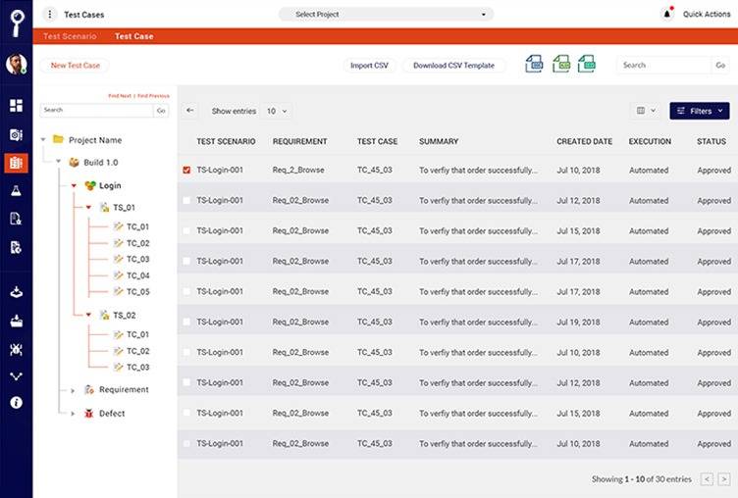
Task: Uncheck the first TS-Login-001 row checkbox
Action: 186,170
